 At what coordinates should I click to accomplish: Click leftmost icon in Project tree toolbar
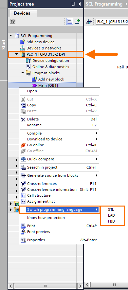[x=13, y=21]
